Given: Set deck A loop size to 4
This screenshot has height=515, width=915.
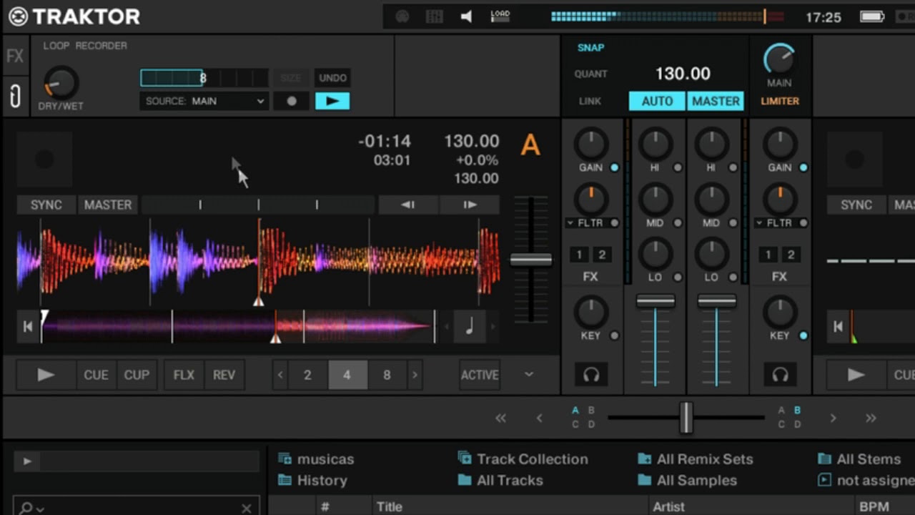Looking at the screenshot, I should [347, 375].
